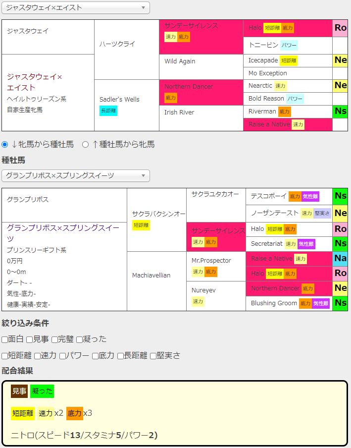Click the 気性難 tag beside Secretariat
The height and width of the screenshot is (448, 351).
coord(306,244)
